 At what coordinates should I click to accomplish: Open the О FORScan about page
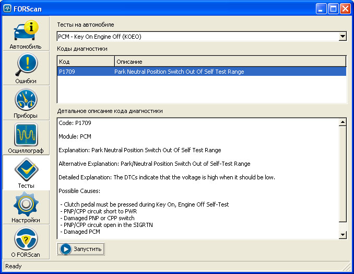pyautogui.click(x=26, y=242)
